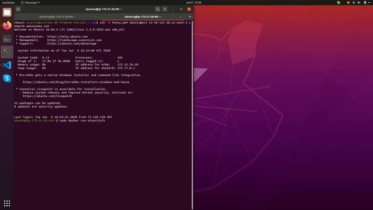Open the Show Applications grid
The width and height of the screenshot is (373, 210).
[x=7, y=203]
